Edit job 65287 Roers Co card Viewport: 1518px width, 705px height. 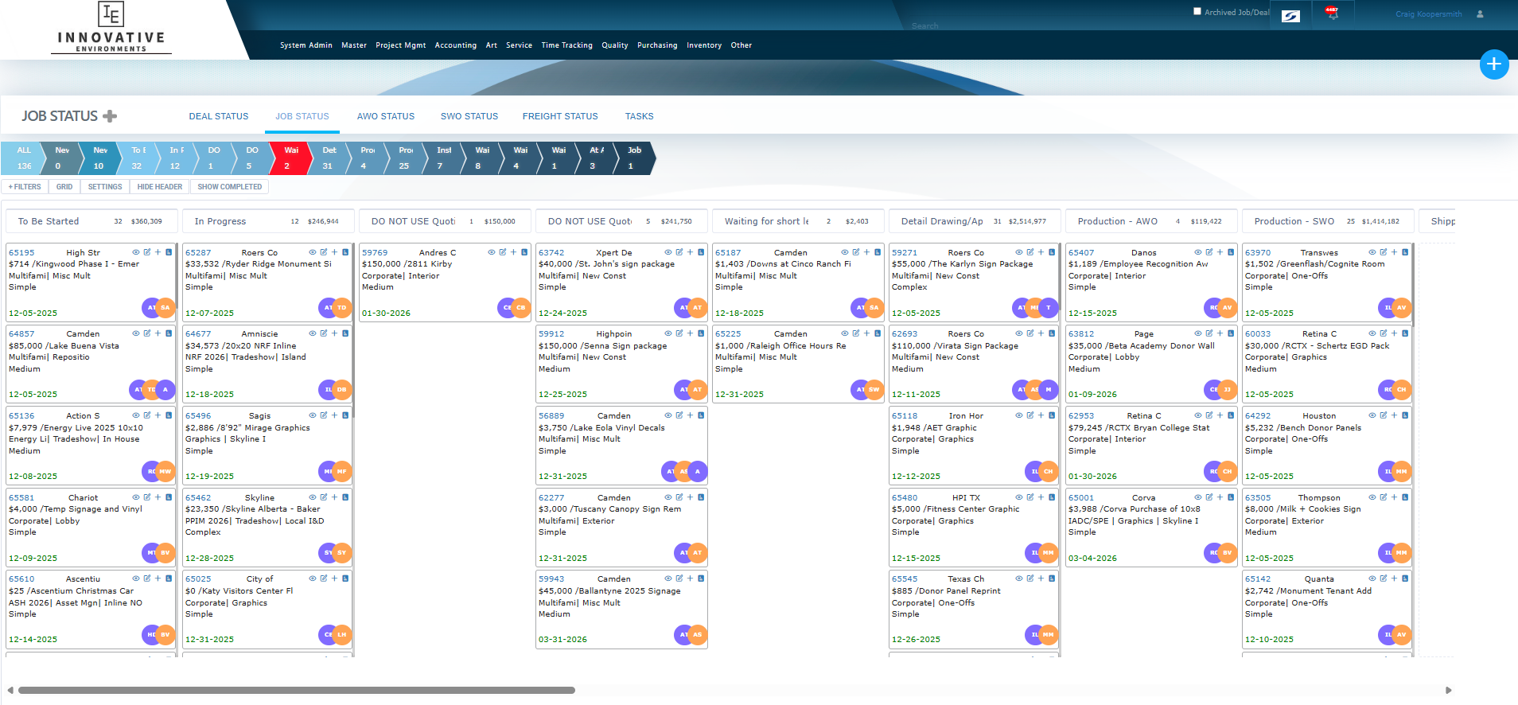pos(324,252)
